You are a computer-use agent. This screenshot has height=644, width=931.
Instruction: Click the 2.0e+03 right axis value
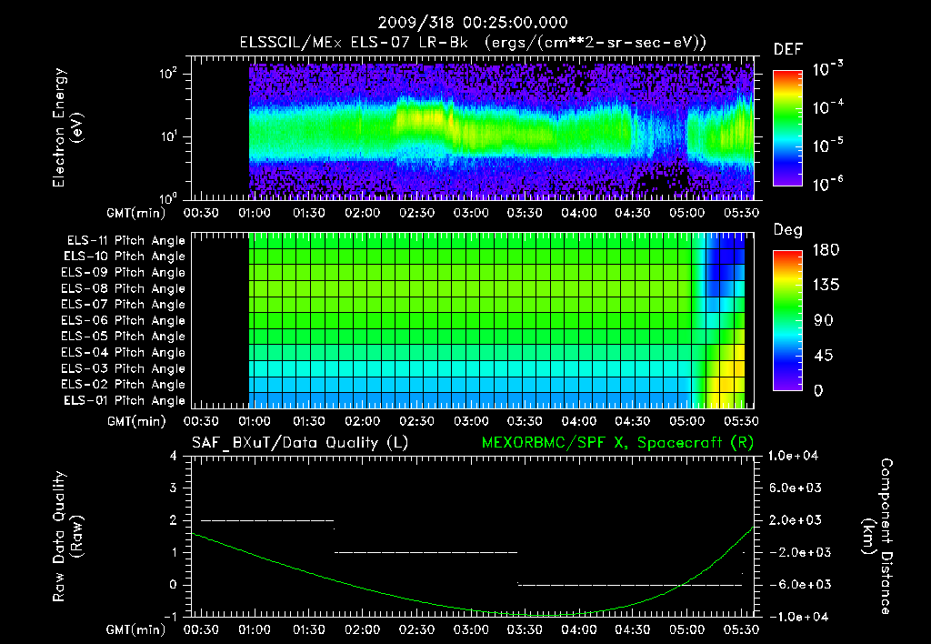(795, 519)
